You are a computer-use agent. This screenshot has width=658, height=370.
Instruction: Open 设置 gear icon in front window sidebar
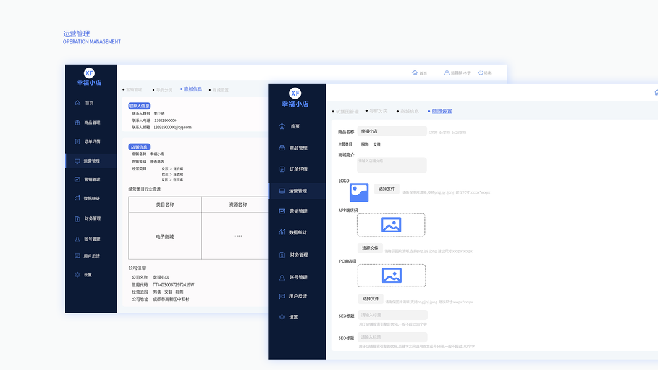(282, 317)
